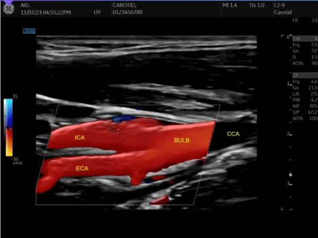
Task: Click the ICA annotation label
Action: pyautogui.click(x=80, y=138)
